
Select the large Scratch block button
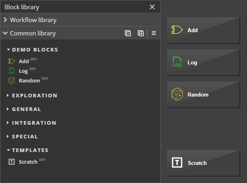(x=206, y=163)
